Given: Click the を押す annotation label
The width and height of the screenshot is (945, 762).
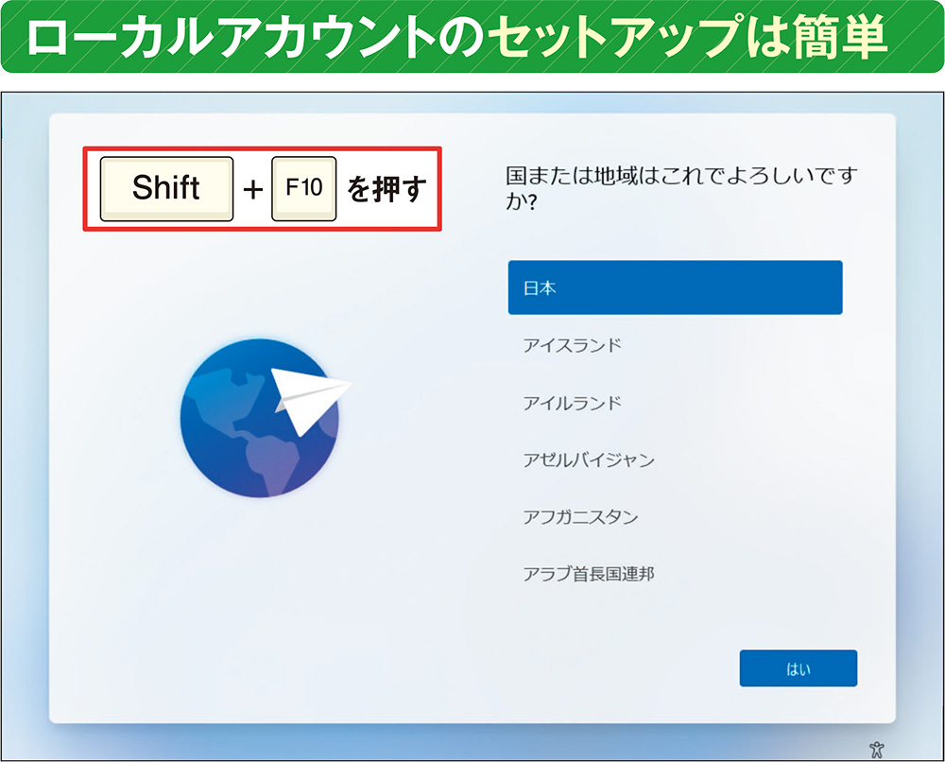Looking at the screenshot, I should tap(383, 186).
